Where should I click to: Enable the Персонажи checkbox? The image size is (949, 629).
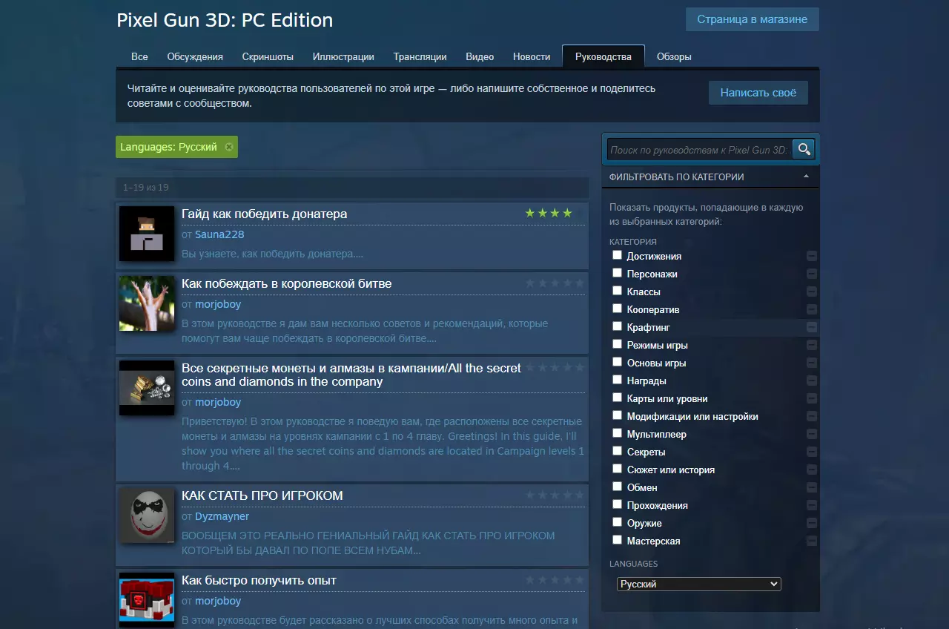pyautogui.click(x=617, y=273)
